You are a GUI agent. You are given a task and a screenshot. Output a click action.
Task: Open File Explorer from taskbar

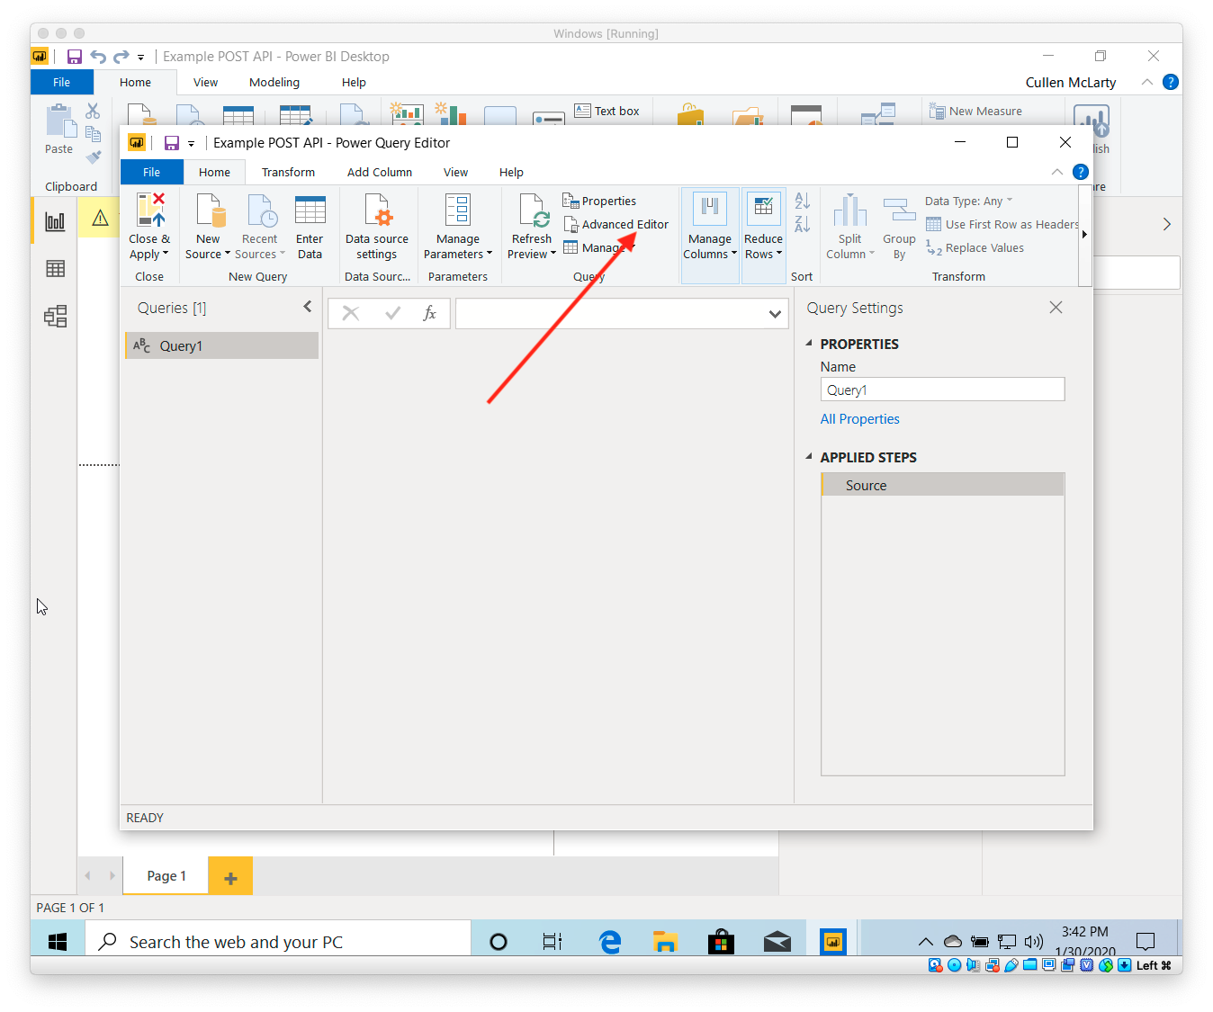click(665, 942)
